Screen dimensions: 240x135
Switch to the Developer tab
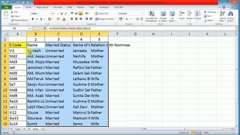[104, 7]
